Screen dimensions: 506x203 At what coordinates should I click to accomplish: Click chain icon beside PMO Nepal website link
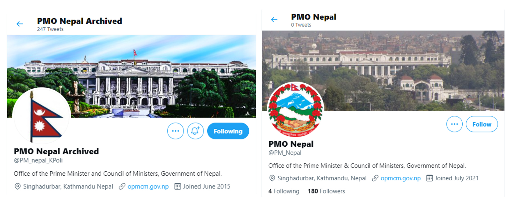[375, 178]
